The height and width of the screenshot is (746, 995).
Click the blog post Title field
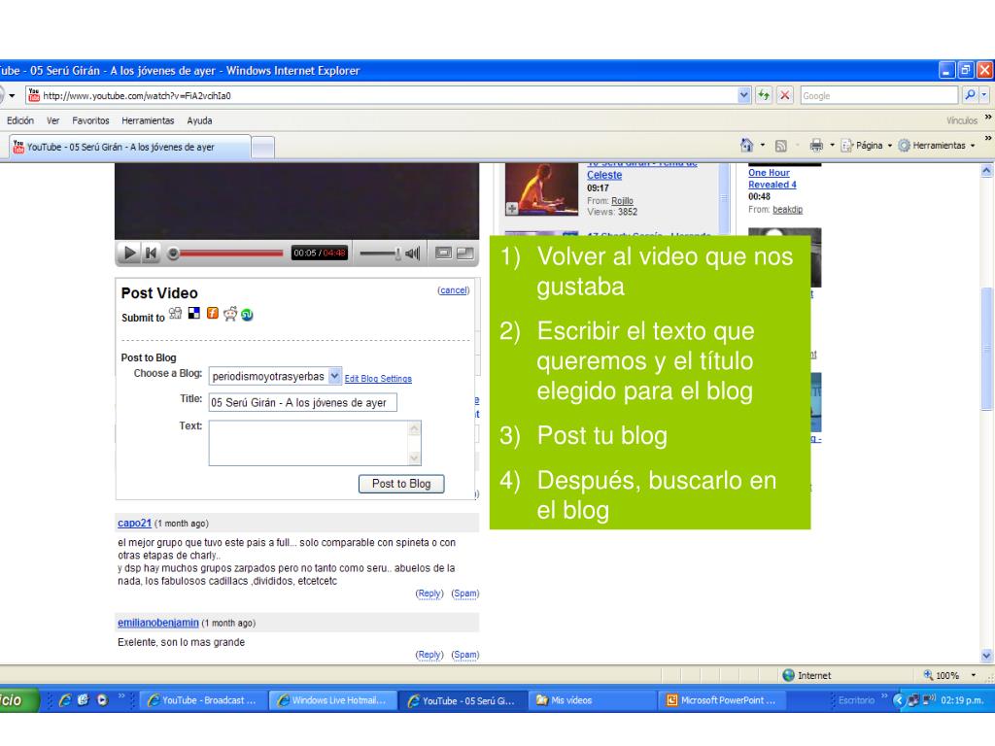[x=303, y=403]
